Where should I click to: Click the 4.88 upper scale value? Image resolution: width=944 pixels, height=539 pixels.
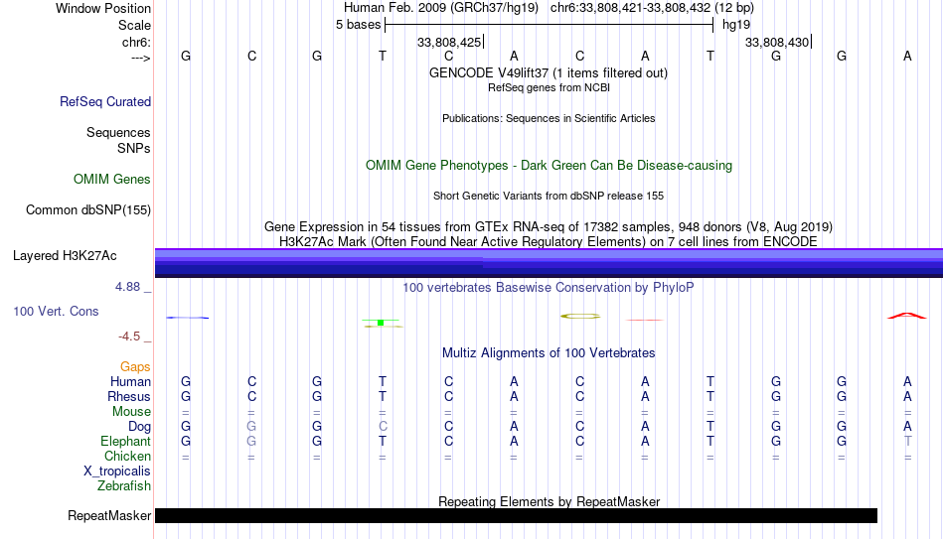click(127, 287)
